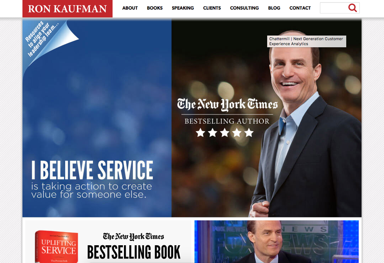Image resolution: width=384 pixels, height=263 pixels.
Task: Click the Bestselling Author text
Action: pos(227,121)
